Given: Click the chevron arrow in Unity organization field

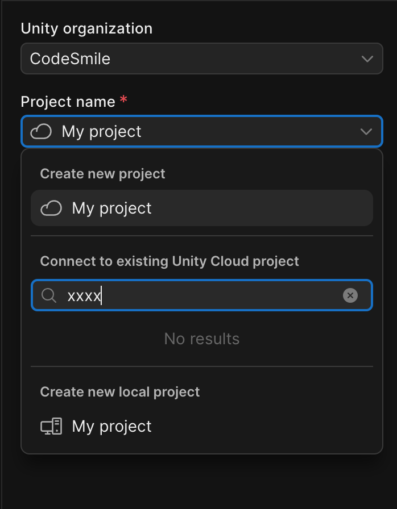Looking at the screenshot, I should click(367, 59).
